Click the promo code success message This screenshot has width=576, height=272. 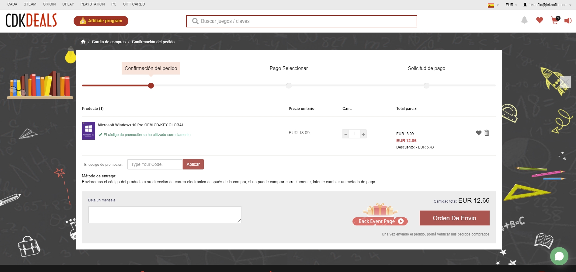(x=144, y=135)
